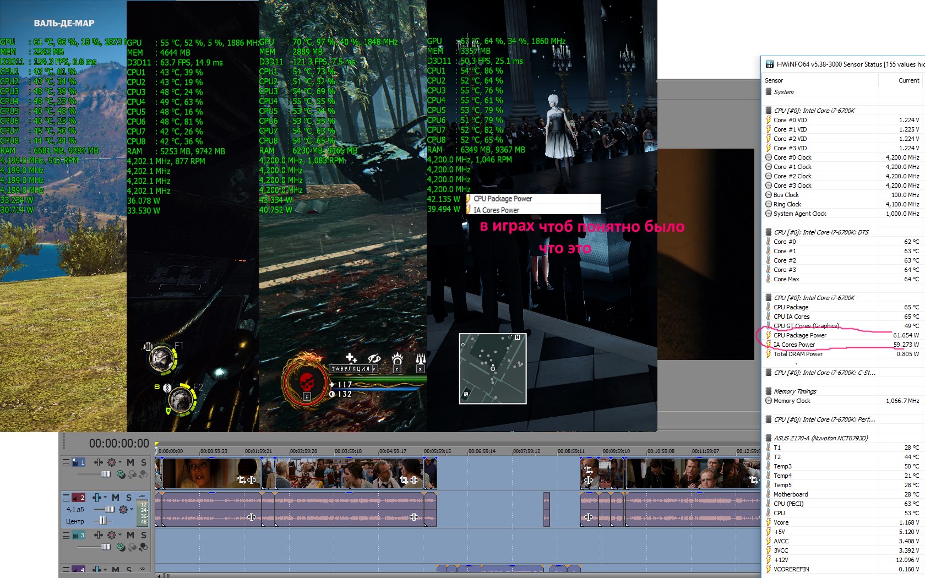Open Compositing Mode on video track 3
The height and width of the screenshot is (578, 925).
pos(121,547)
